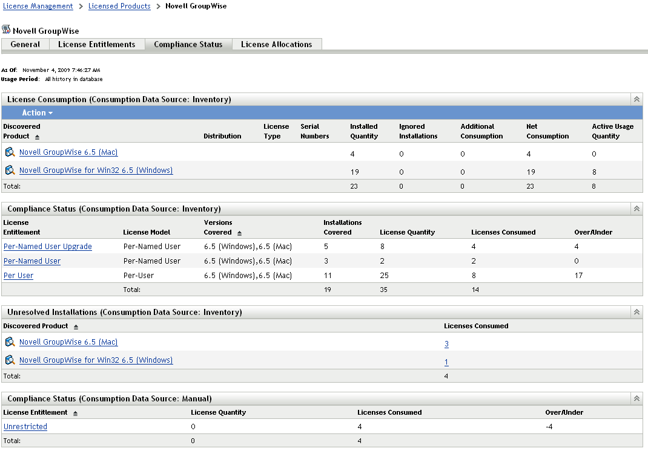
Task: Click the icon beside Novell GroupWise 6.5 (Mac) in Unresolved Installations
Action: pyautogui.click(x=10, y=342)
